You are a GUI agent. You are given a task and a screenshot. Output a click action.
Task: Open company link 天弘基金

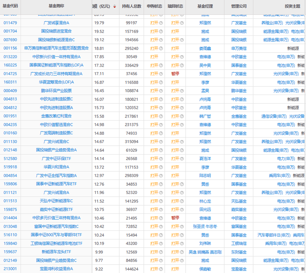pos(239,201)
